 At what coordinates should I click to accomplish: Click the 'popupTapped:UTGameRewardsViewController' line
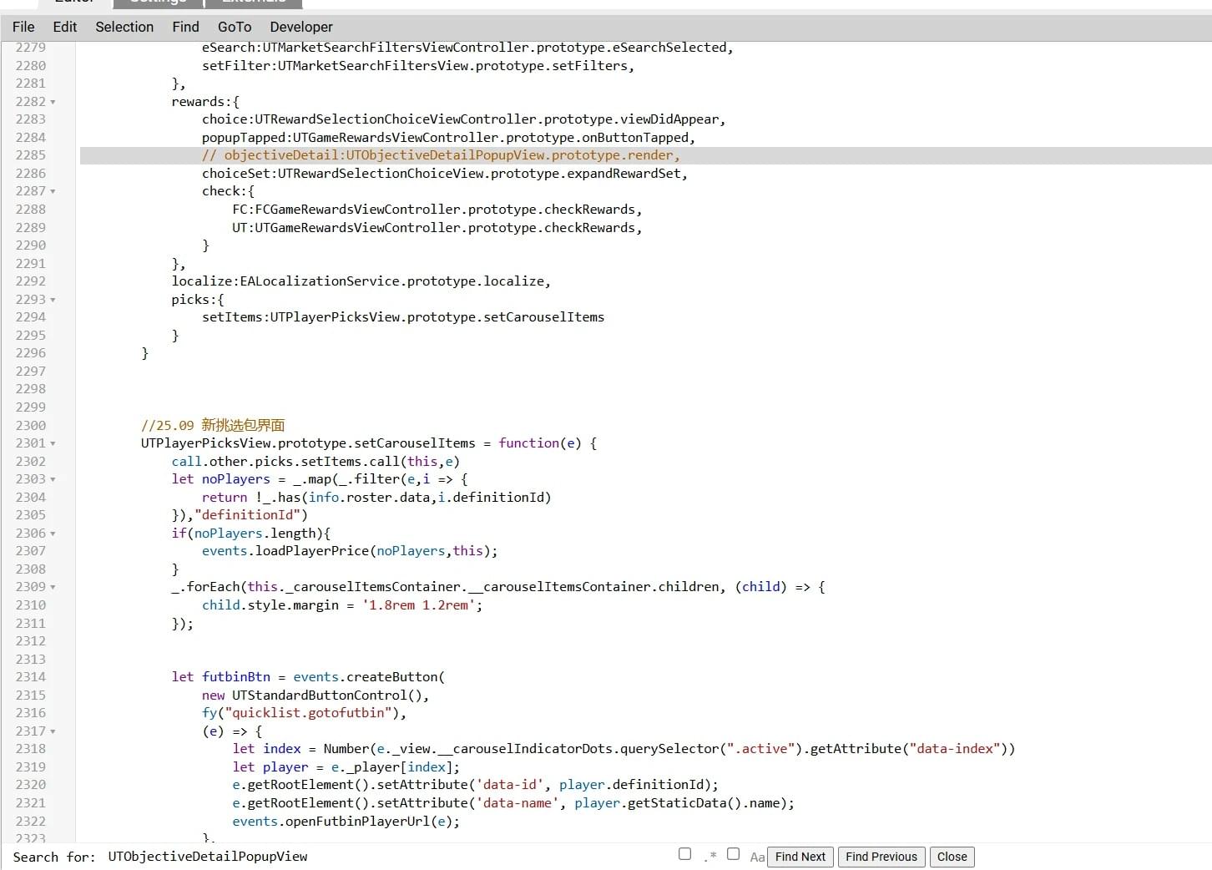[448, 138]
